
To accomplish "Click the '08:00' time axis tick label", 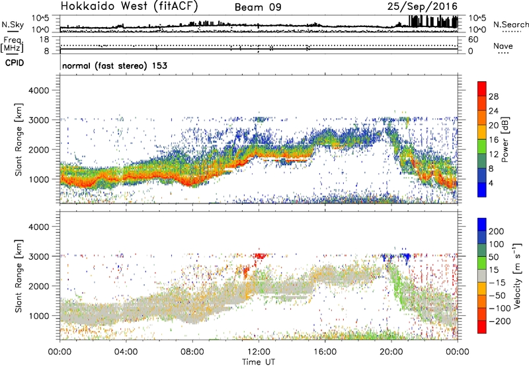I will [x=192, y=352].
